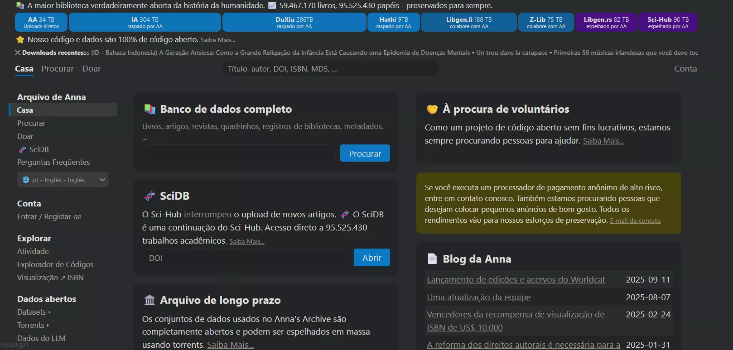The image size is (733, 350).
Task: Close the recent downloads bar with X
Action: point(18,53)
